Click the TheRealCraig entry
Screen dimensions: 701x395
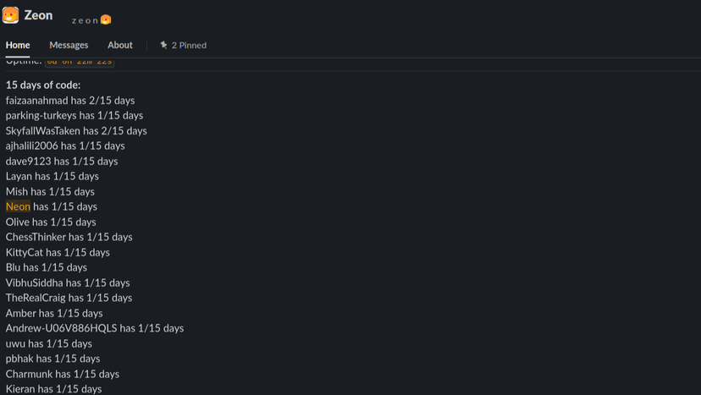click(69, 298)
